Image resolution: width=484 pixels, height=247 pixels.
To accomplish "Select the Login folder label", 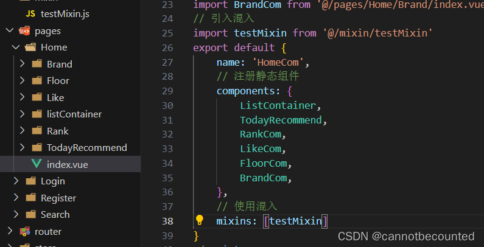I will click(x=53, y=181).
